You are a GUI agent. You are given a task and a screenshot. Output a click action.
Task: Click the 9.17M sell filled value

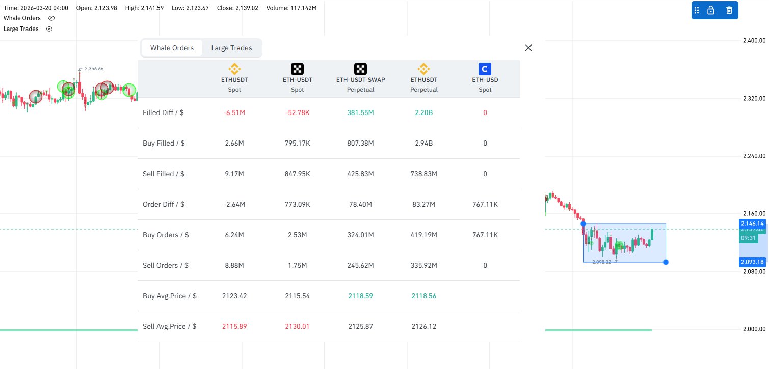[x=234, y=174]
